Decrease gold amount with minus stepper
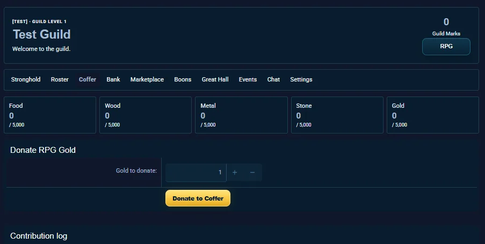Screen dimensions: 485x244 tap(252, 172)
